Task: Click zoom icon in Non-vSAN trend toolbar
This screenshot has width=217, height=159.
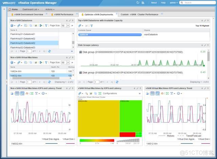Action: click(22, 93)
